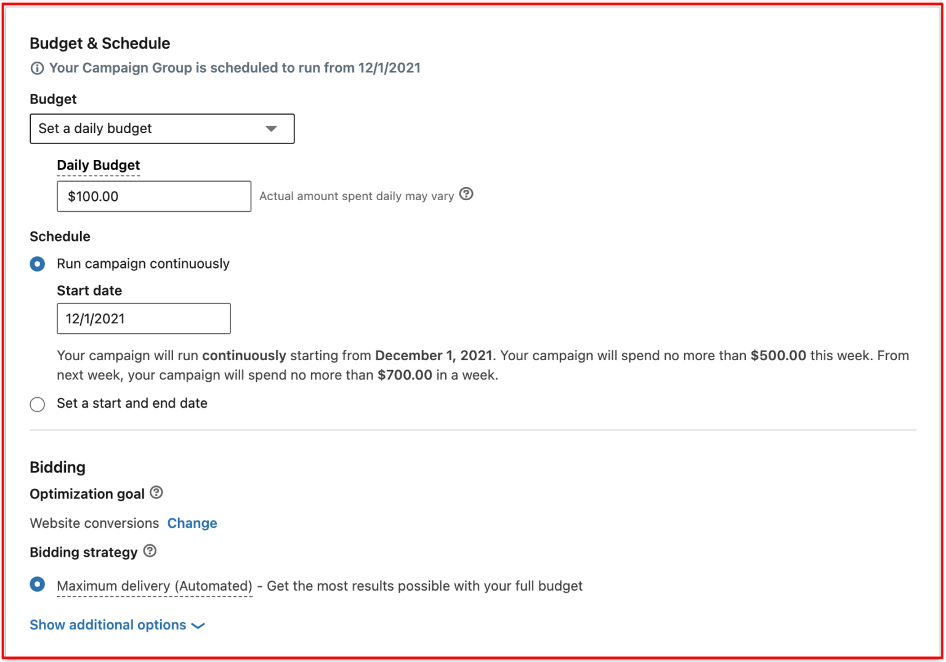Image resolution: width=946 pixels, height=662 pixels.
Task: Select Maximum delivery (Automated) bidding strategy
Action: [38, 586]
